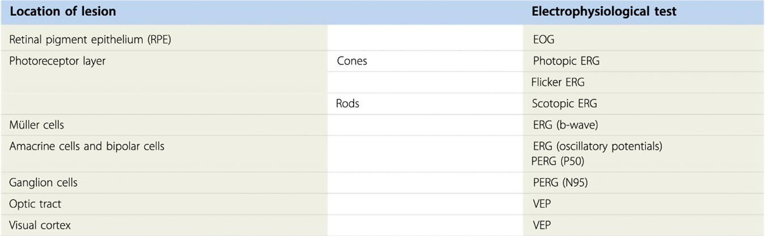Screen dimensions: 765x236
Task: Click the ERG (b-wave) entry
Action: [560, 125]
